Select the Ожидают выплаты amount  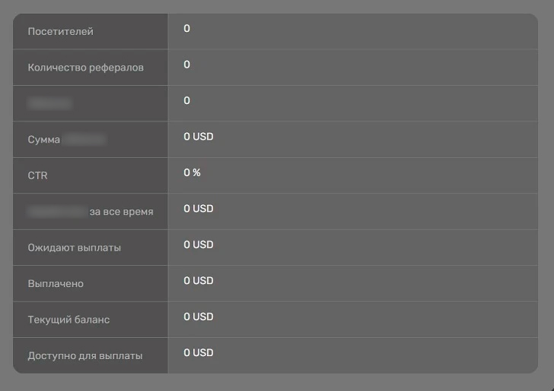pyautogui.click(x=199, y=245)
